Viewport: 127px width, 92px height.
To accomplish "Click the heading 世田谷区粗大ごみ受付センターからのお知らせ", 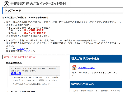I will coord(25,18).
